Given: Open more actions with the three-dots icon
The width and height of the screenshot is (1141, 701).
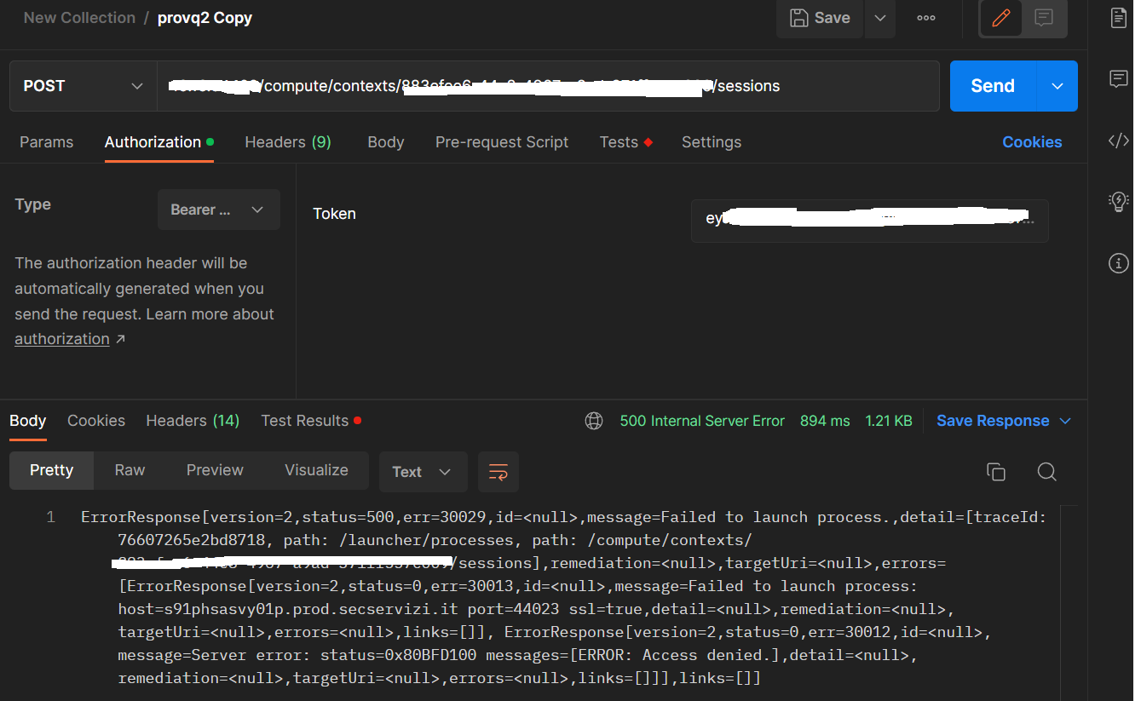Looking at the screenshot, I should [x=925, y=18].
